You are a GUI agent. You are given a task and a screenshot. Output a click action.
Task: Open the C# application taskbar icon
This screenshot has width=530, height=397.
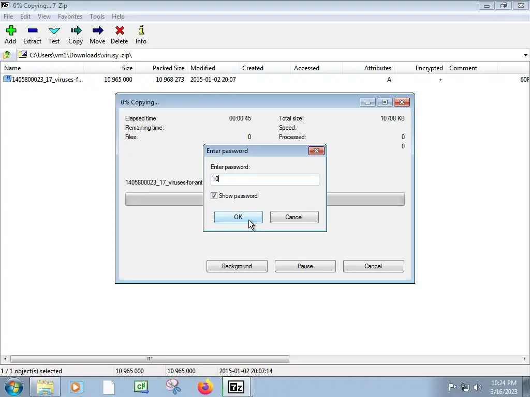141,387
